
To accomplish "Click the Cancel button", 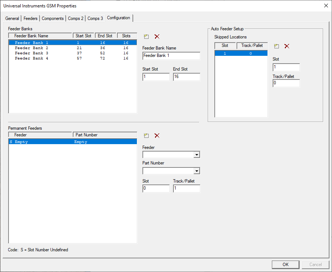I will click(x=315, y=264).
